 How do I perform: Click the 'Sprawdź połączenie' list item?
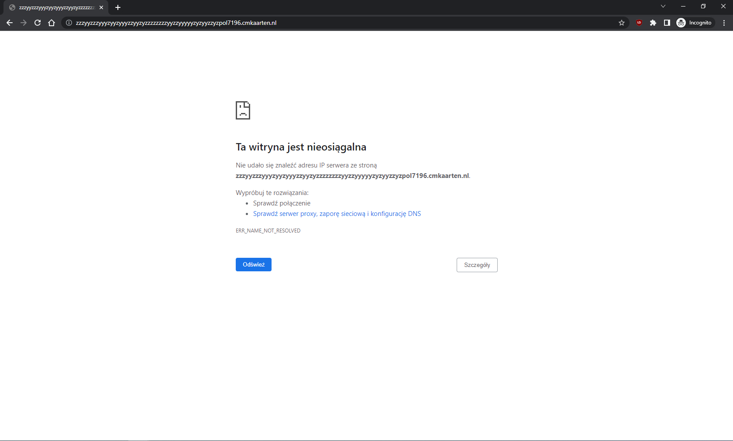(282, 203)
